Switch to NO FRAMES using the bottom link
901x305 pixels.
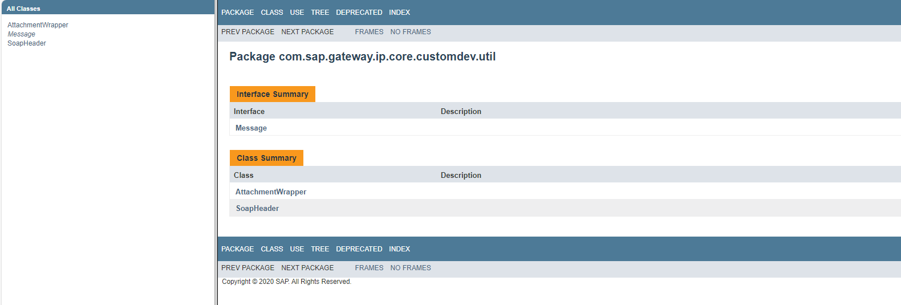(411, 268)
